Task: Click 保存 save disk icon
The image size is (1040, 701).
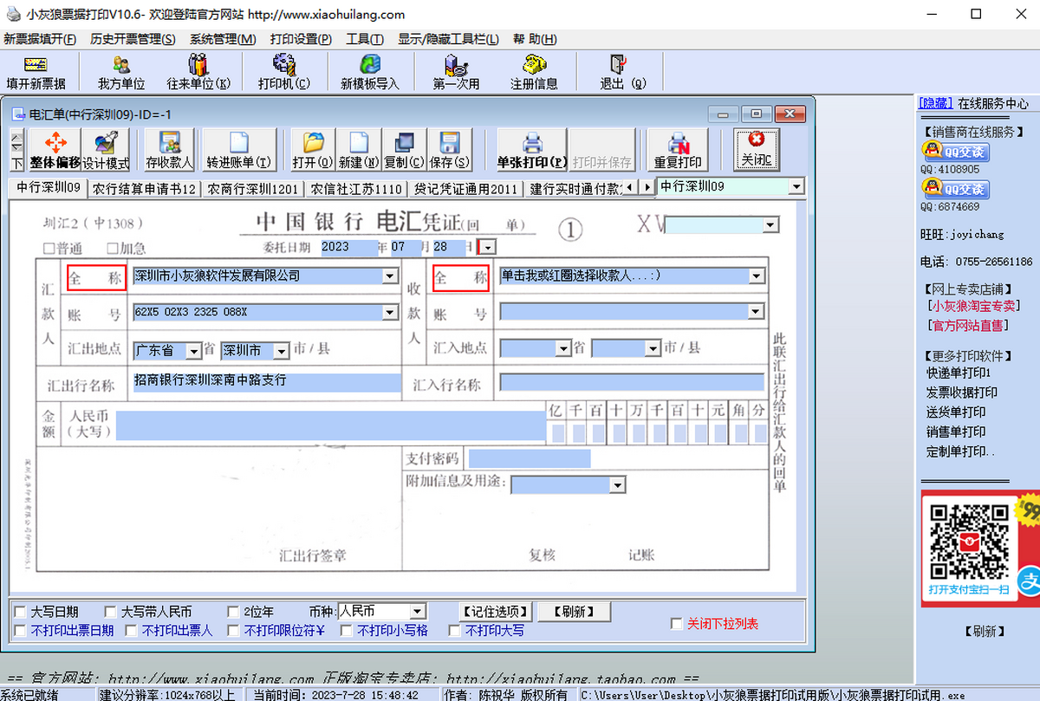Action: coord(449,151)
